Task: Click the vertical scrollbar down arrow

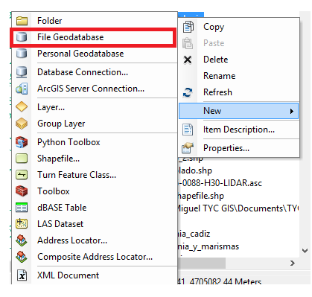Action: [x=305, y=251]
